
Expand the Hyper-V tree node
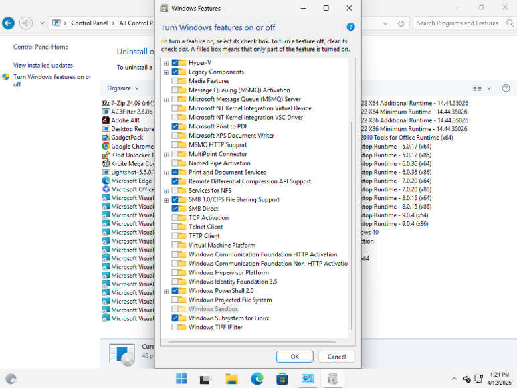pyautogui.click(x=166, y=63)
